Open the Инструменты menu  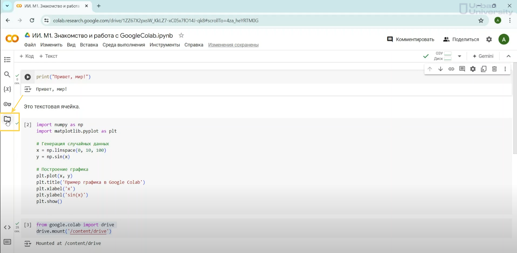click(x=164, y=45)
